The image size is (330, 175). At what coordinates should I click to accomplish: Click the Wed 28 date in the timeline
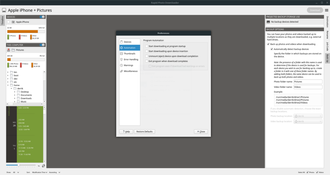(x=14, y=124)
